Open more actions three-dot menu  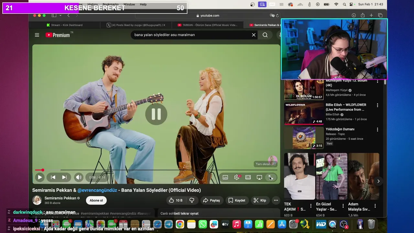pos(276,200)
